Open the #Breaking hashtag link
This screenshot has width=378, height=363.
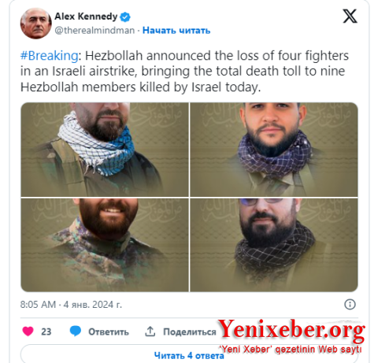(x=50, y=56)
